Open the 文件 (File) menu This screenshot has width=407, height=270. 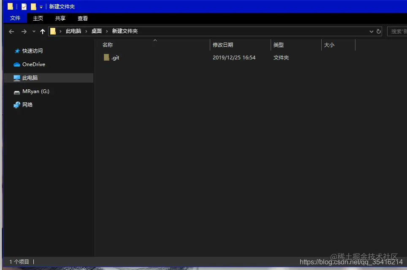(x=15, y=18)
